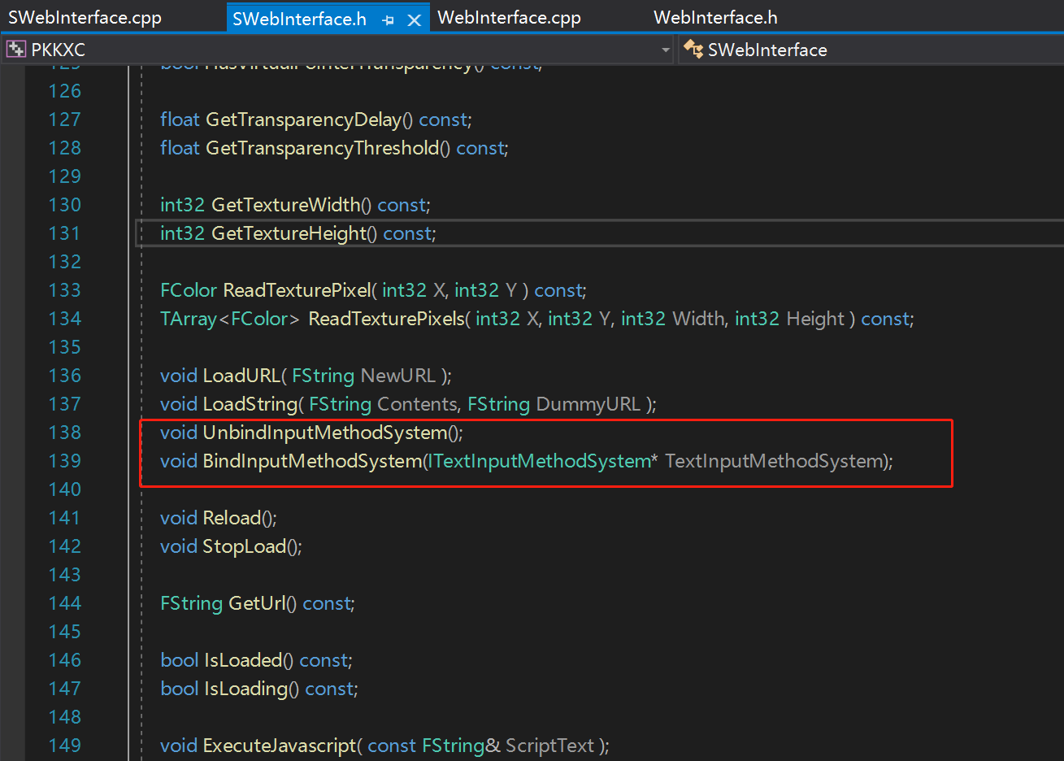Click on the GetTextureHeight function name
Viewport: 1064px width, 761px height.
coord(289,233)
